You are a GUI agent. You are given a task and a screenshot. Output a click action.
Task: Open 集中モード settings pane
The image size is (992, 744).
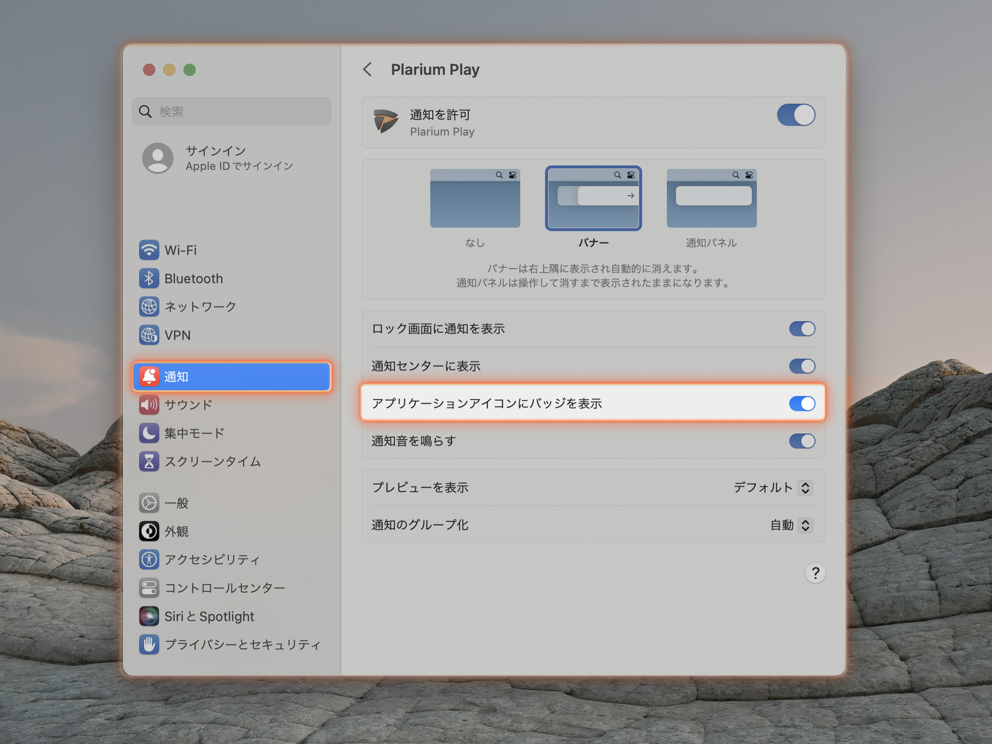click(x=232, y=433)
